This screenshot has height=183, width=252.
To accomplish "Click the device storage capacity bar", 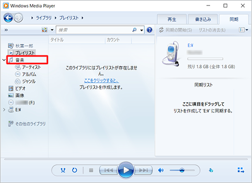I will [205, 58].
